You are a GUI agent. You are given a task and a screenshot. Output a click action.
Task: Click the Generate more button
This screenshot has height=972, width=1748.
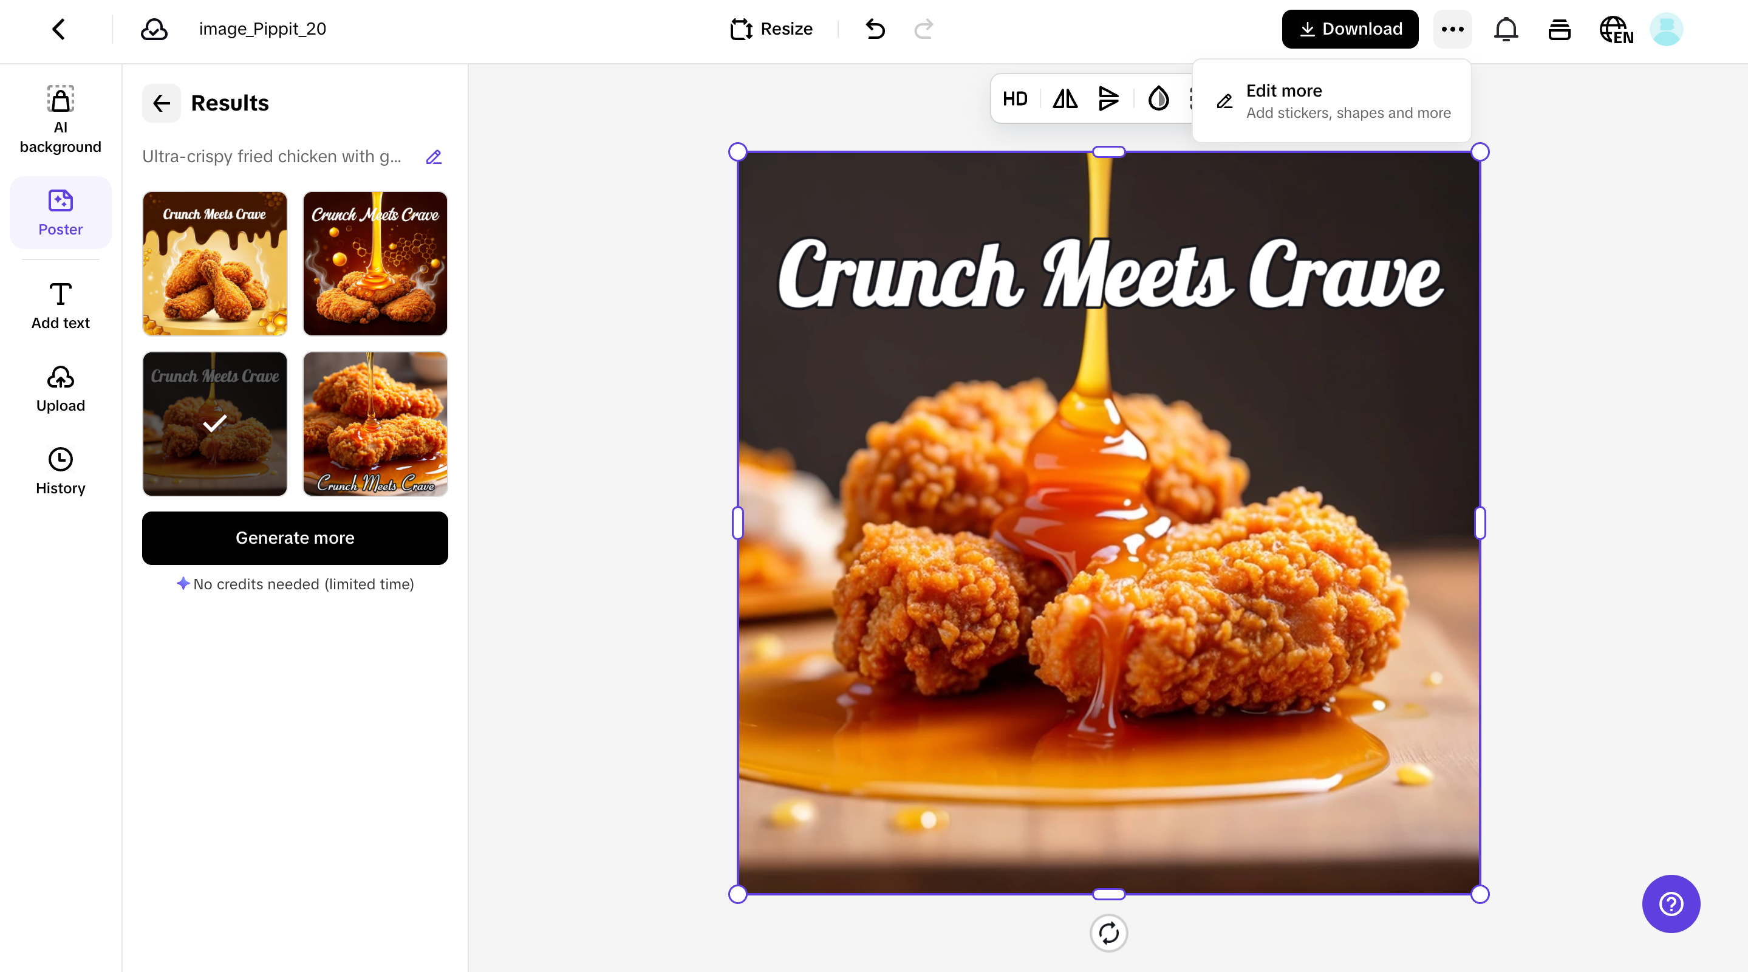pos(295,538)
